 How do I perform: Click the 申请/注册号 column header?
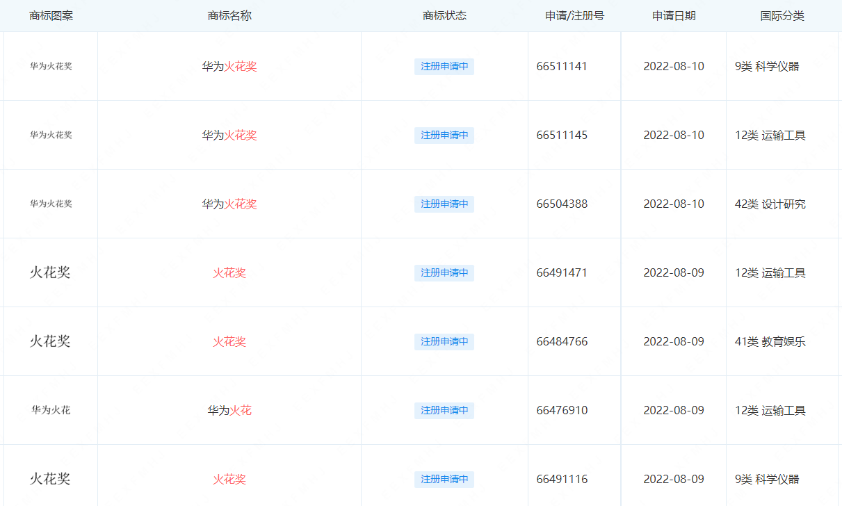point(574,16)
